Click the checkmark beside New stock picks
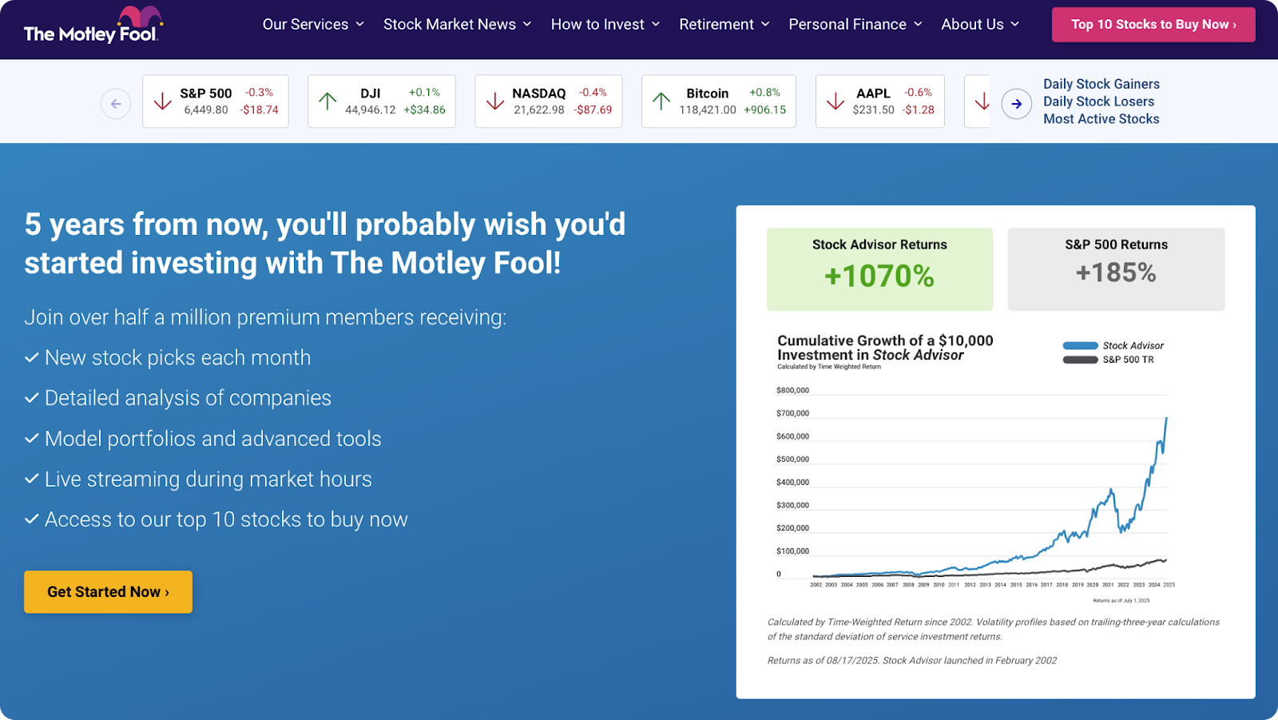The image size is (1278, 720). point(32,358)
